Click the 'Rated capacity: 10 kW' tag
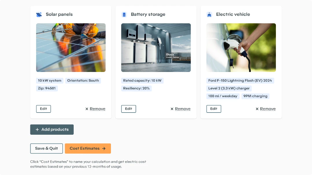This screenshot has height=175, width=312. (142, 81)
